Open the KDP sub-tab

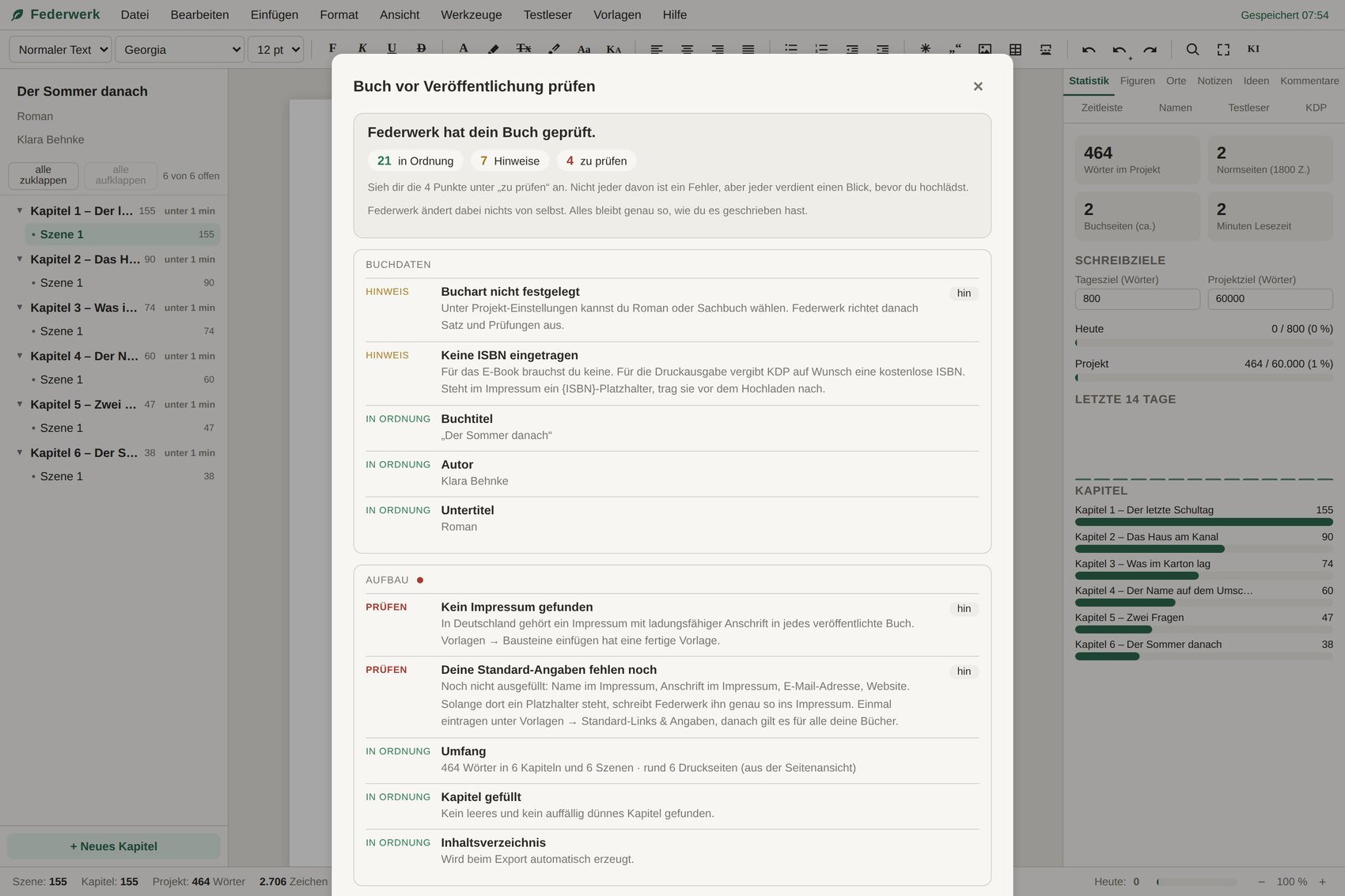click(x=1316, y=108)
